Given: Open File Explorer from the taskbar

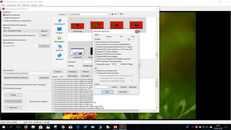Looking at the screenshot, I should 33,127.
